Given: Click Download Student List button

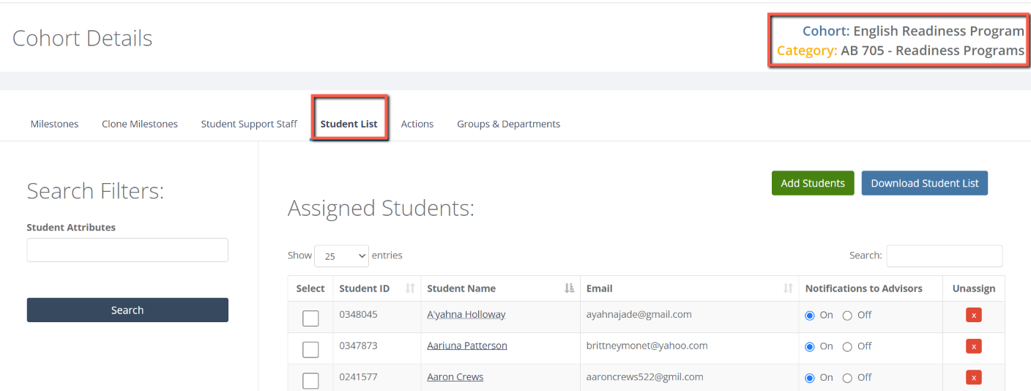Looking at the screenshot, I should point(924,183).
